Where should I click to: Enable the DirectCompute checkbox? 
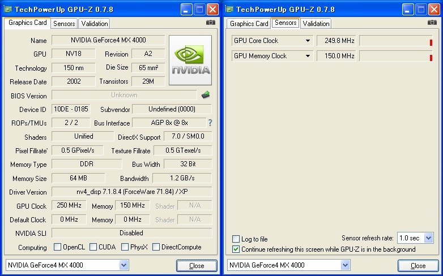point(156,247)
